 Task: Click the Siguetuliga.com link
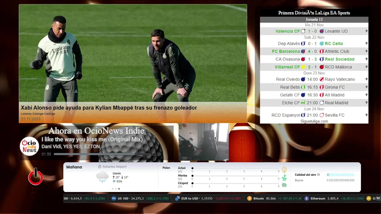click(314, 121)
